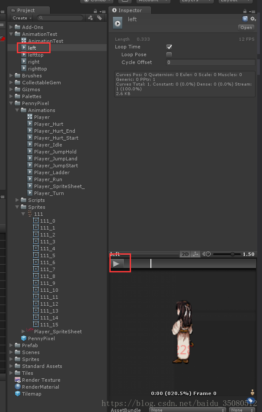Select the 111_7 sprite icon

(36, 269)
